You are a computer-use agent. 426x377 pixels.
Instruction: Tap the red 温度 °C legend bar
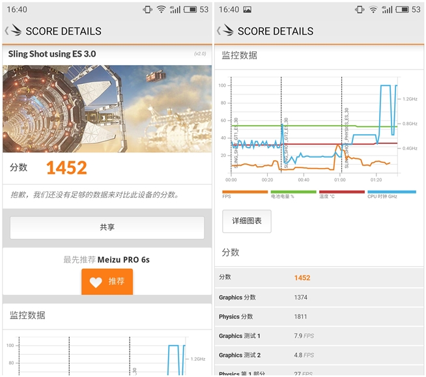pos(342,192)
